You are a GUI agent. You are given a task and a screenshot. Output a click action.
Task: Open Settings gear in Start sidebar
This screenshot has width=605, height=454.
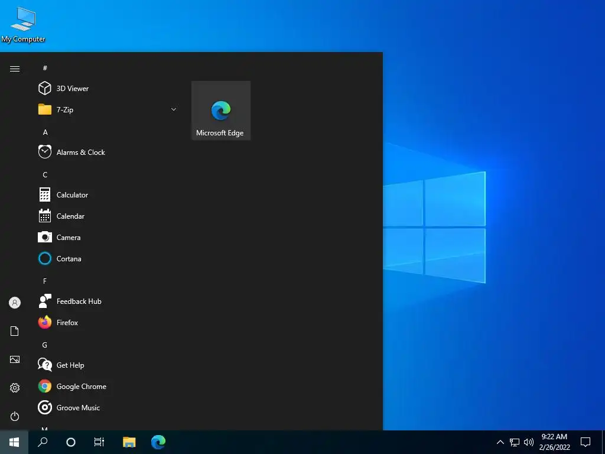pyautogui.click(x=15, y=388)
